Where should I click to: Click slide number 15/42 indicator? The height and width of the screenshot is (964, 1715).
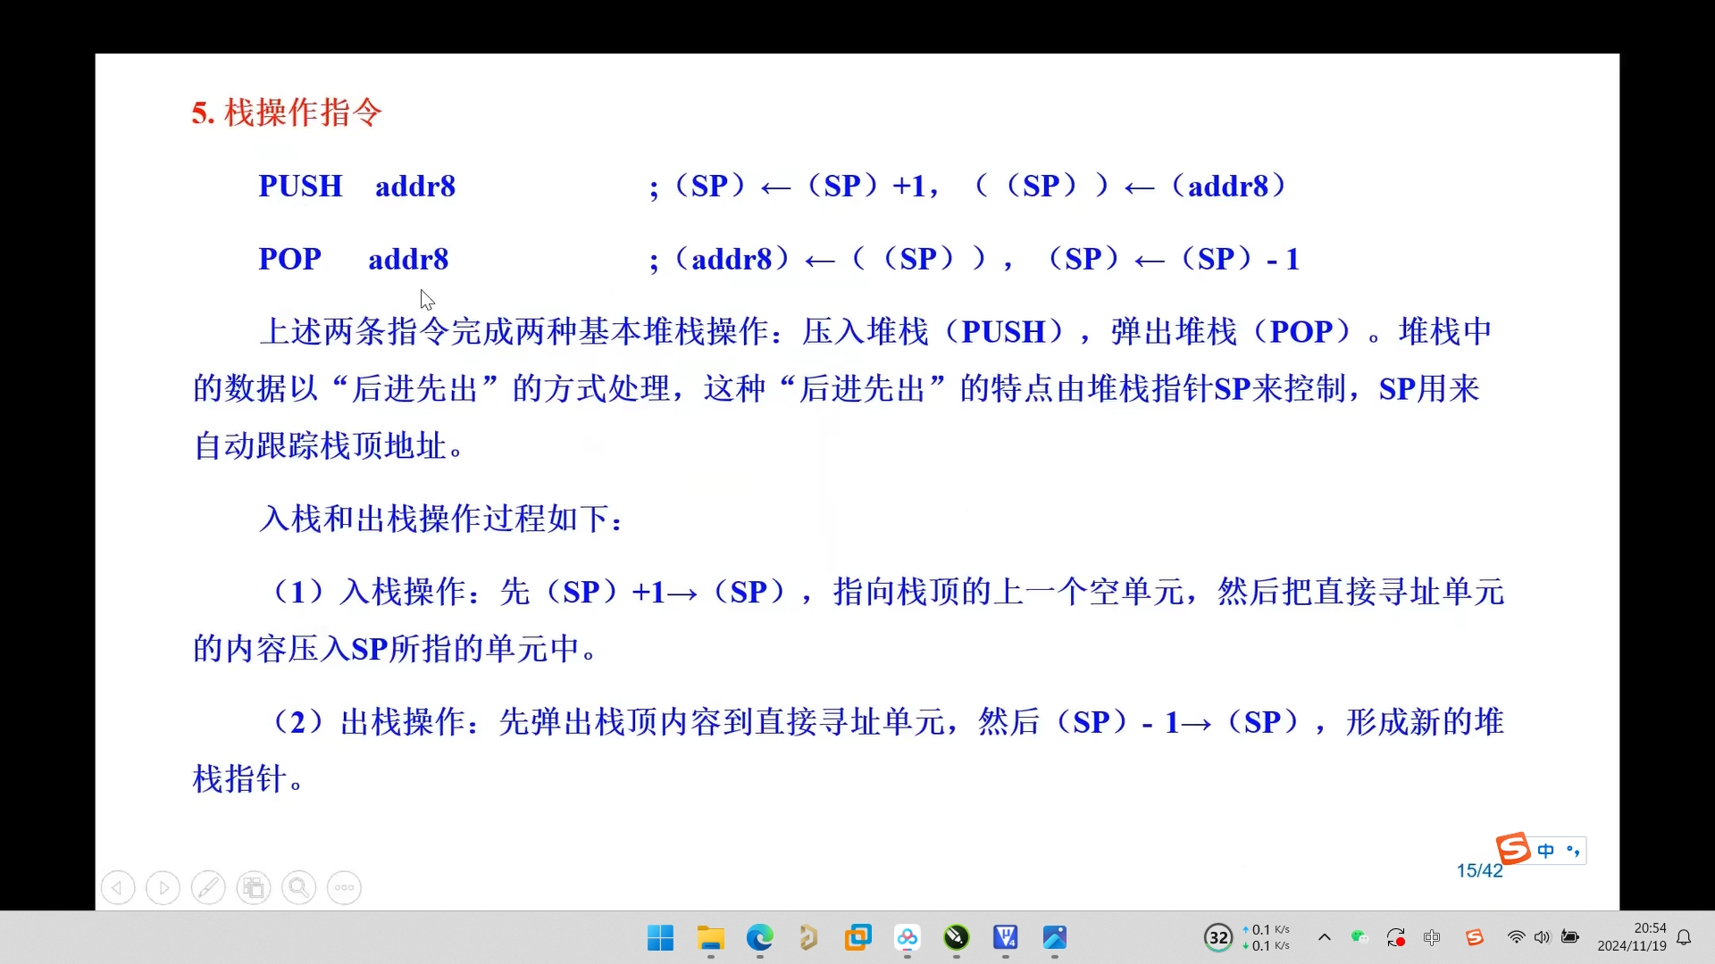[1479, 870]
